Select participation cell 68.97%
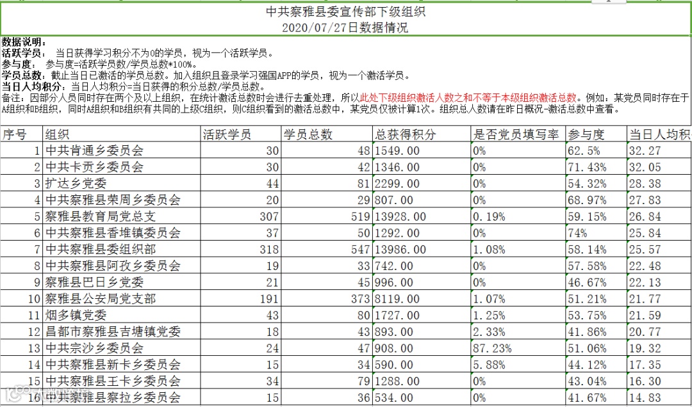Image resolution: width=692 pixels, height=407 pixels. tap(597, 200)
